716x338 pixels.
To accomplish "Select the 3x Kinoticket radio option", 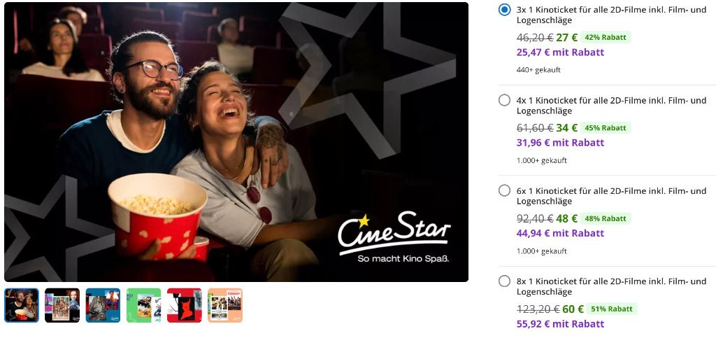I will coord(505,10).
